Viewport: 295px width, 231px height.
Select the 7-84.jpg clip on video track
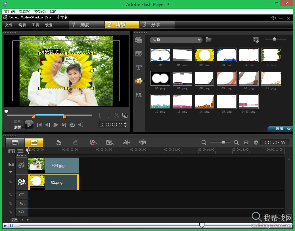pos(53,166)
